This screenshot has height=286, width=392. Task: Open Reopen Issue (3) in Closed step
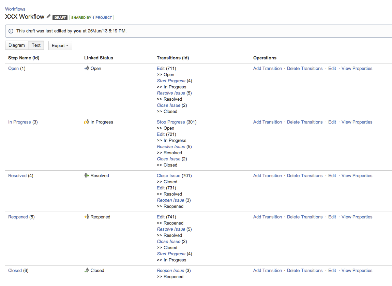[170, 270]
